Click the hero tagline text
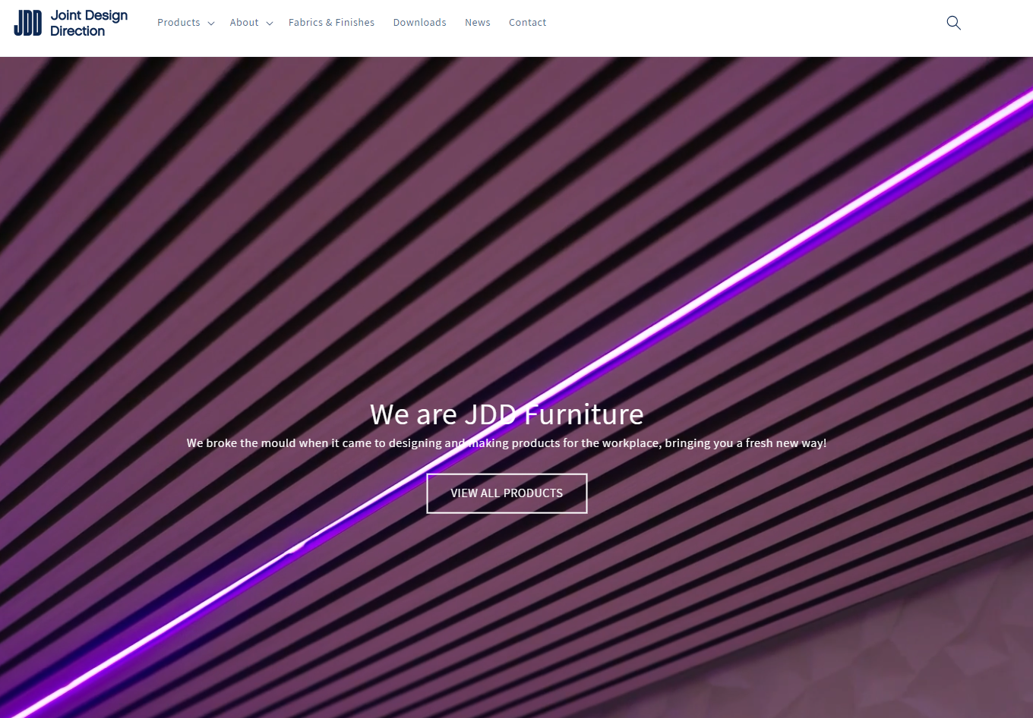The width and height of the screenshot is (1033, 718). [506, 442]
